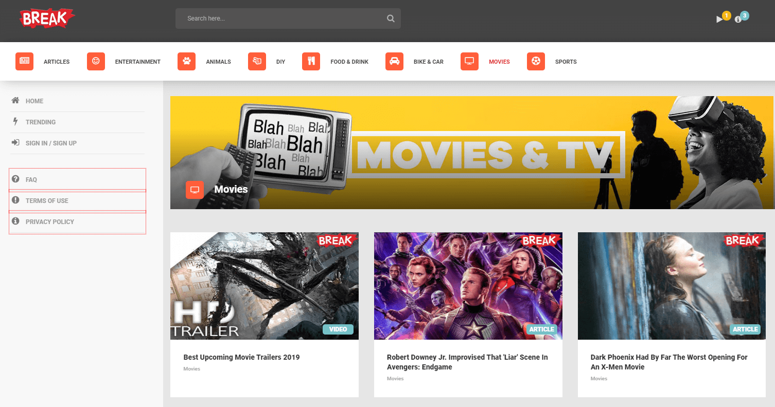Click the DIY category icon
Screen dimensions: 775x407
tap(257, 61)
